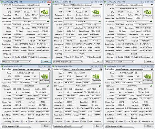
Task: Switch to Sensors tab in the GTX 260 window
Action: tap(15, 5)
